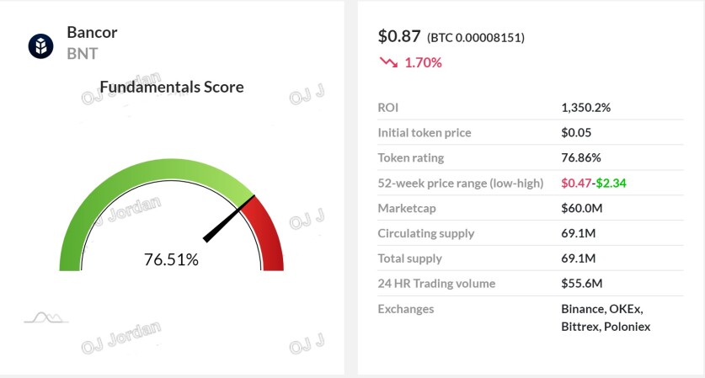
Task: Click the red downward trend arrow
Action: click(x=388, y=62)
